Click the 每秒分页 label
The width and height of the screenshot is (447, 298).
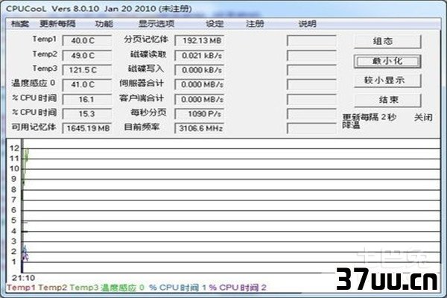click(x=148, y=112)
